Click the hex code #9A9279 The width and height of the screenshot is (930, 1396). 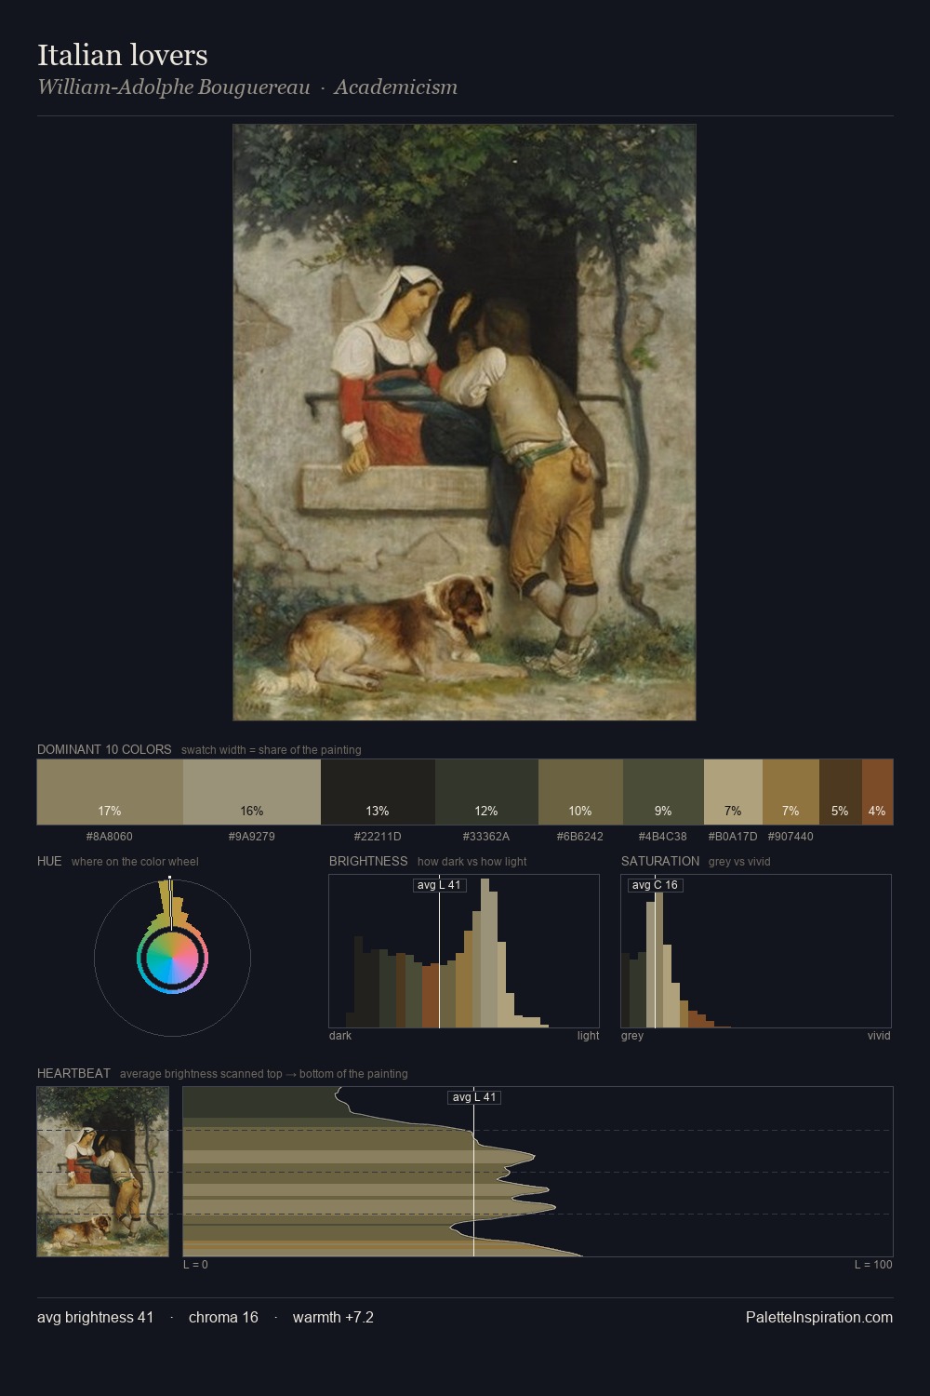click(252, 837)
